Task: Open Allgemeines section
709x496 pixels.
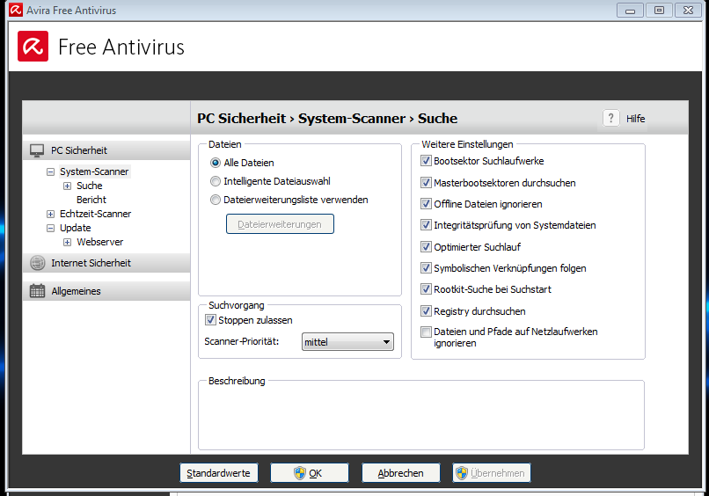Action: pos(106,291)
